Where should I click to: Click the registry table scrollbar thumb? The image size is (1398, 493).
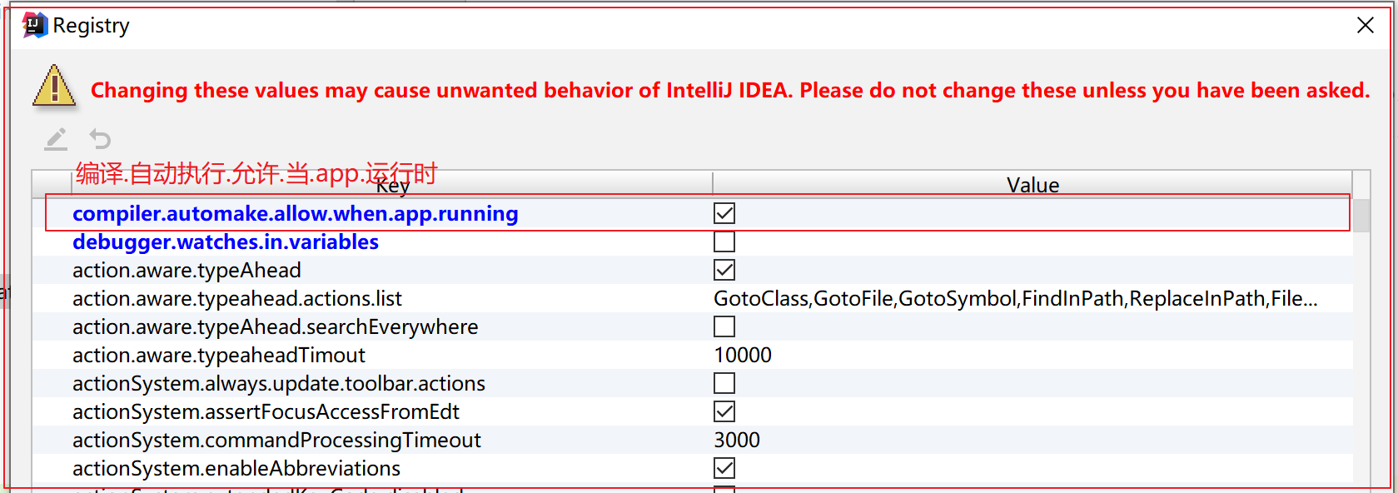1362,216
